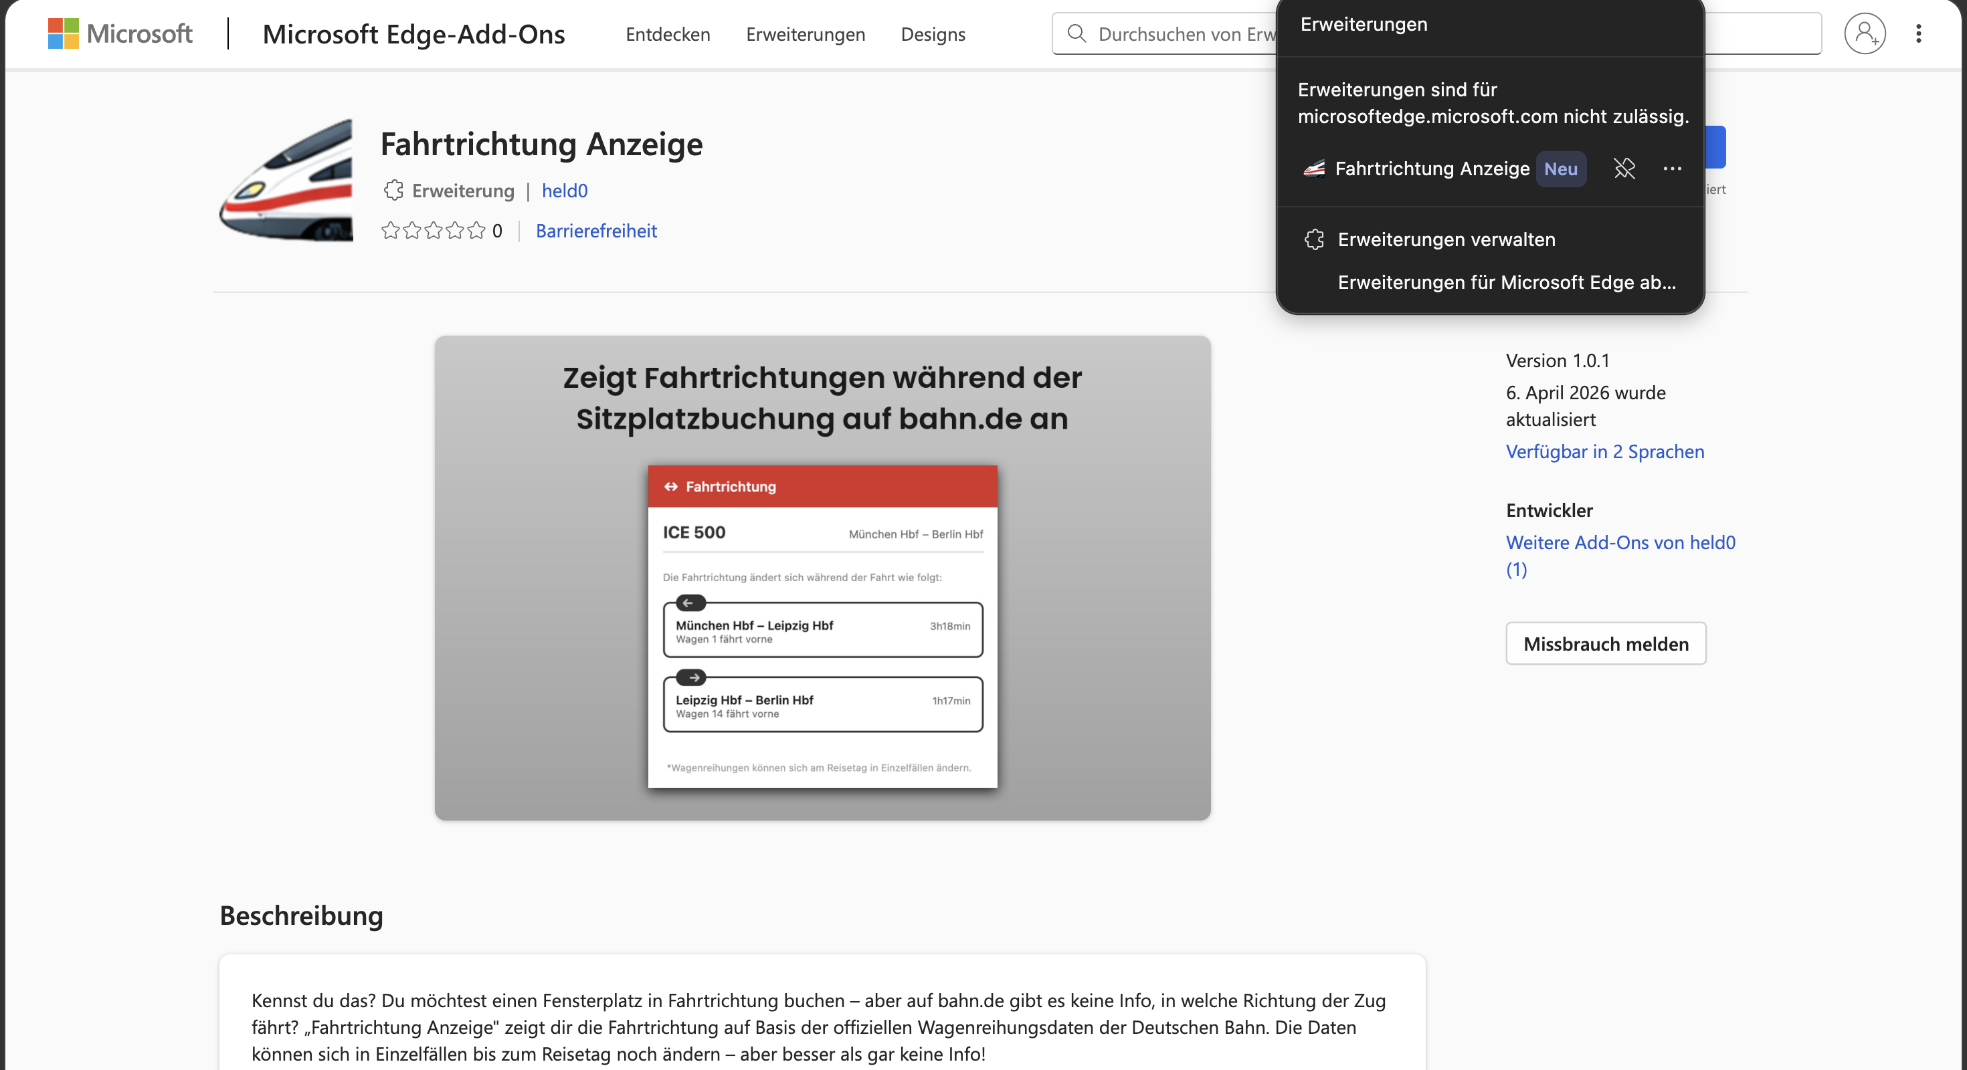This screenshot has height=1070, width=1967.
Task: Click the search magnifier icon
Action: tap(1076, 33)
